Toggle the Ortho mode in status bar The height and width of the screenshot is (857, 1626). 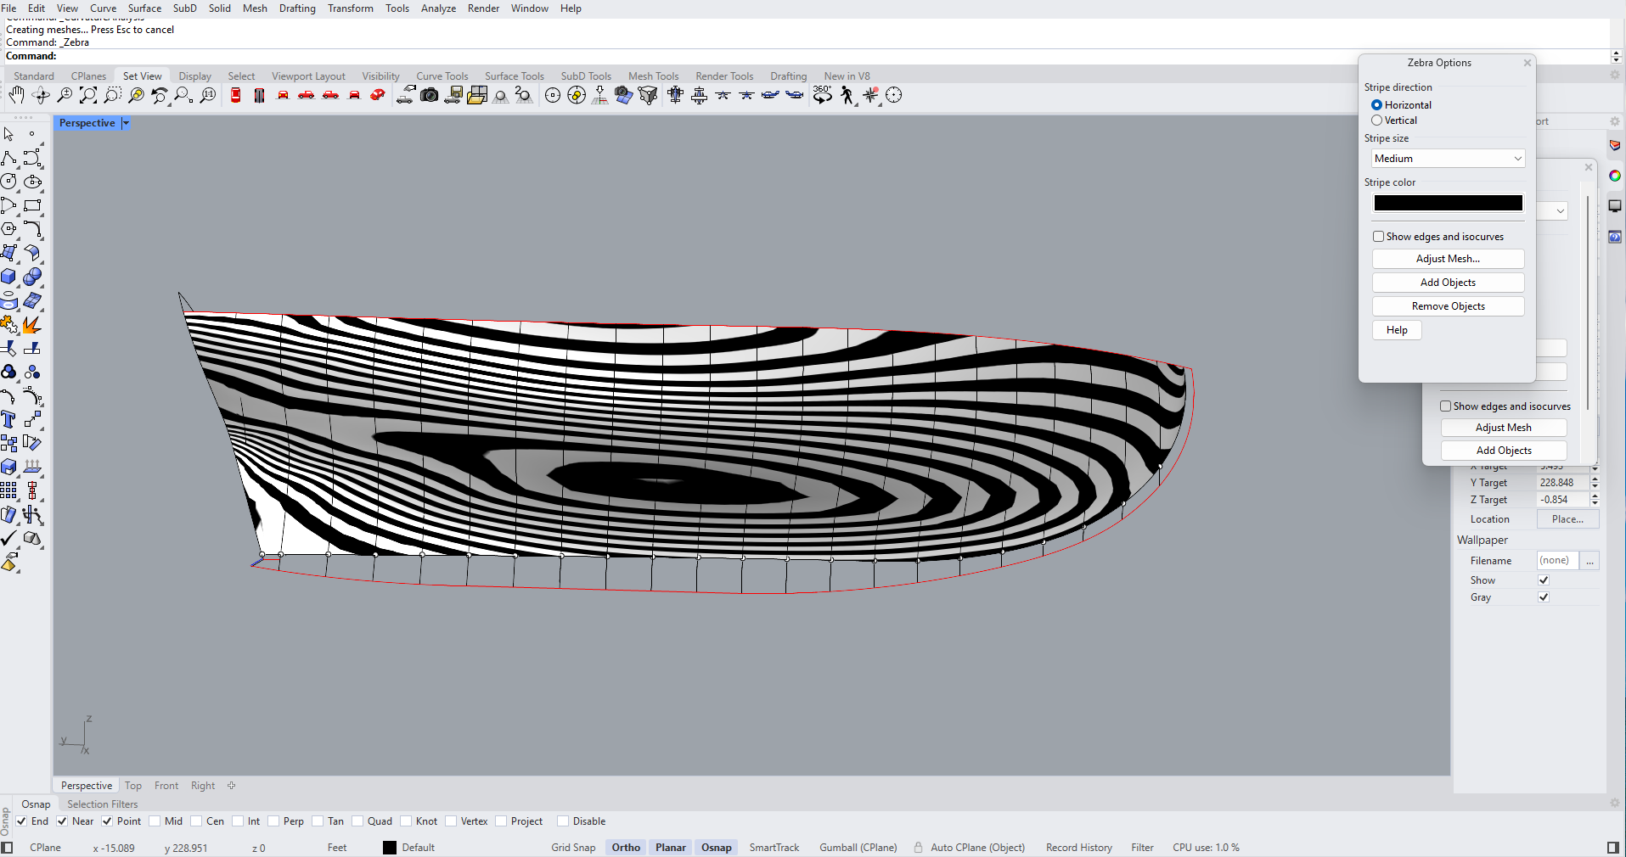[626, 848]
